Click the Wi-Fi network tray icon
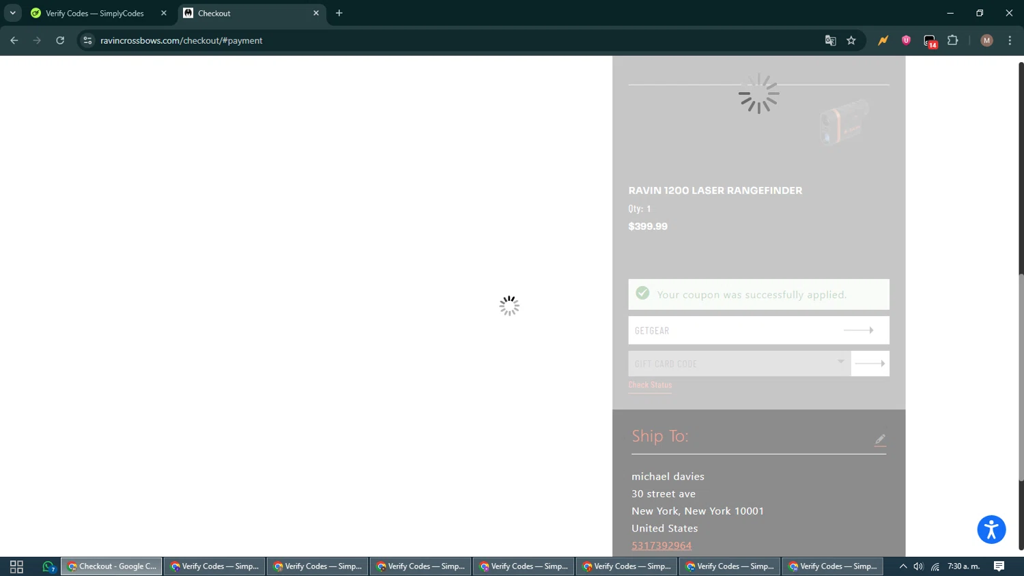Screen dimensions: 1024x576 pos(935,566)
